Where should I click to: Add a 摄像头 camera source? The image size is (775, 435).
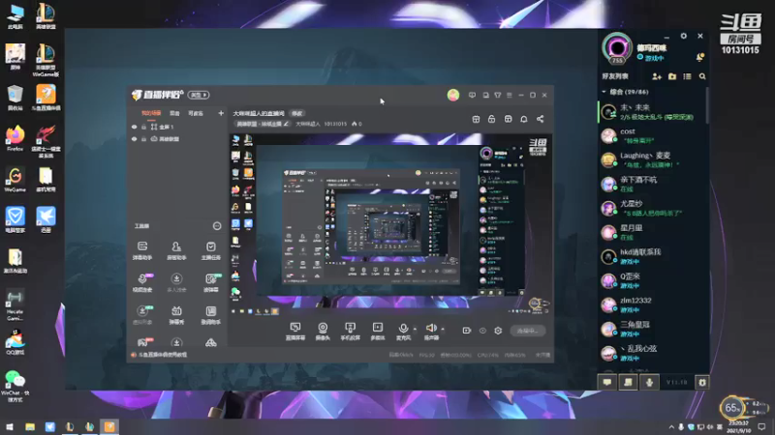pos(323,331)
